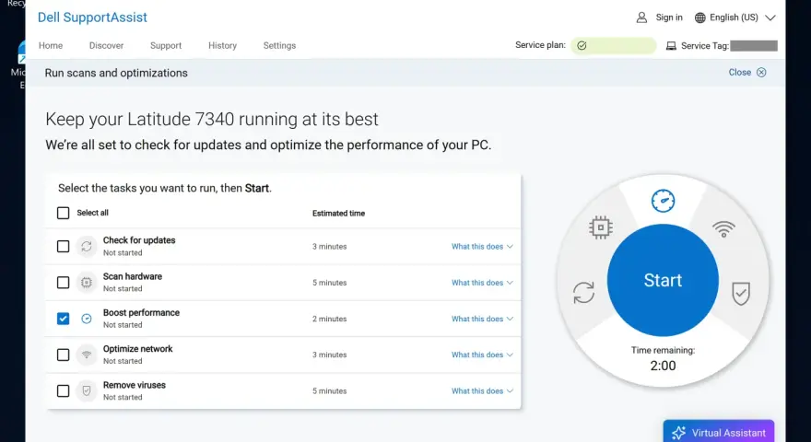Image resolution: width=811 pixels, height=442 pixels.
Task: Switch to the Support tab
Action: tap(166, 45)
